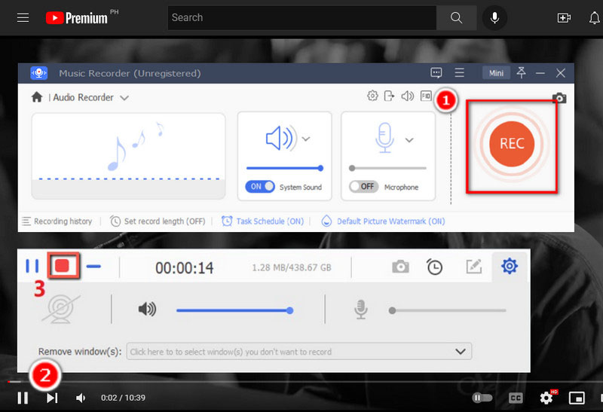Viewport: 603px width, 412px height.
Task: Switch recorder to Mini mode
Action: [496, 73]
